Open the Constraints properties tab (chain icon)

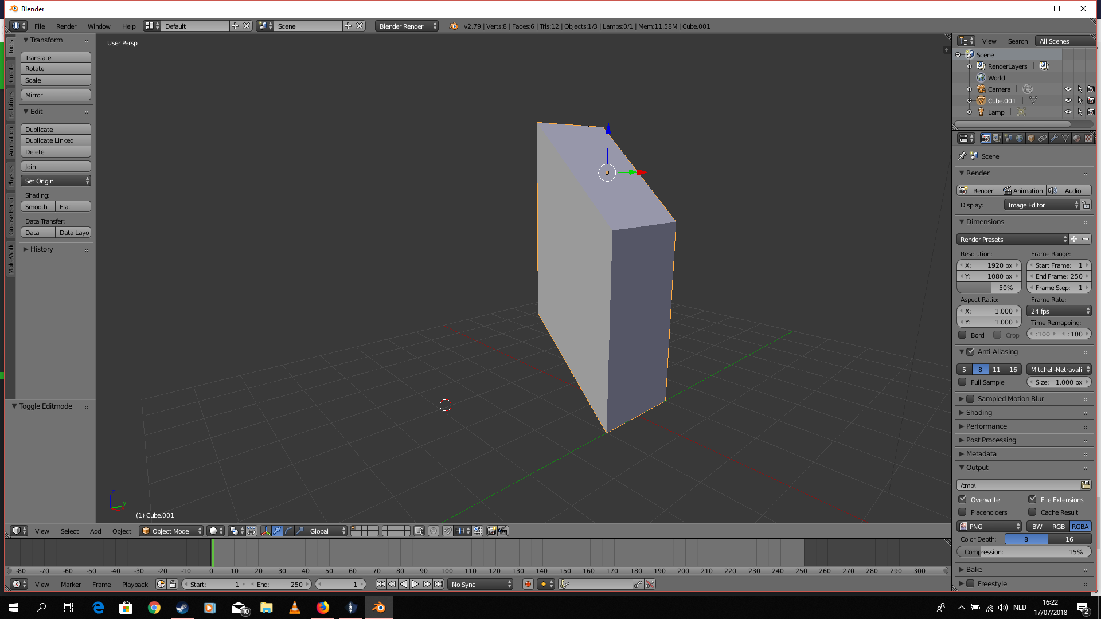[1043, 138]
